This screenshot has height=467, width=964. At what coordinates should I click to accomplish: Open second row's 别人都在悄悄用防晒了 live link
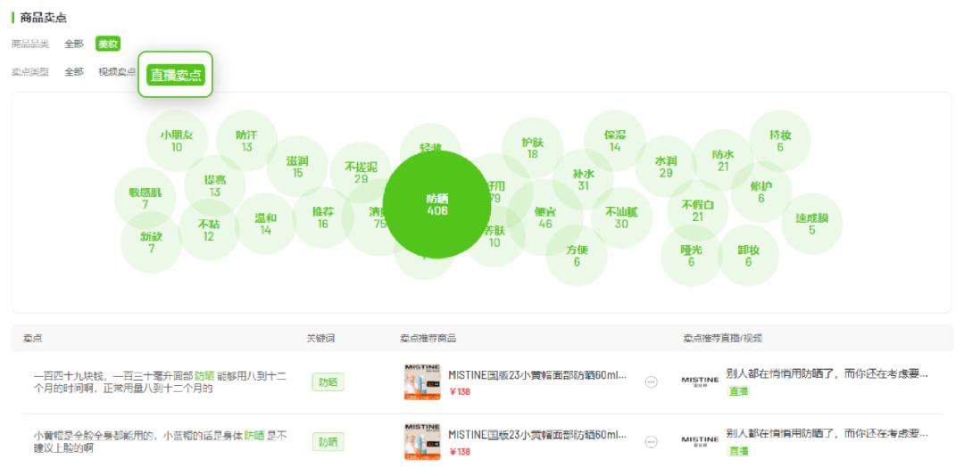click(827, 433)
